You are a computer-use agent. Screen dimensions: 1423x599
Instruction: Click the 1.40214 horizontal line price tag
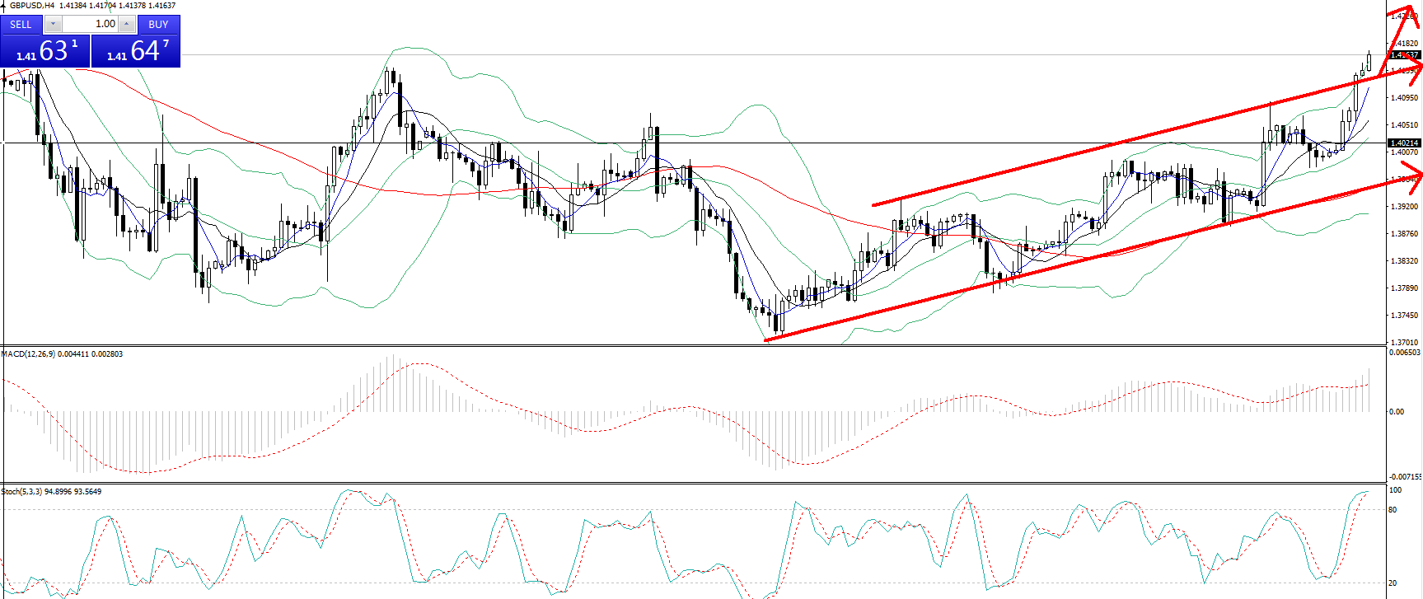pyautogui.click(x=1405, y=143)
